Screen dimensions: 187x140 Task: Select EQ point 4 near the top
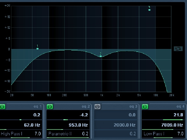(149, 10)
